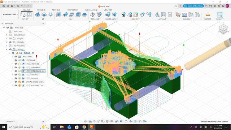Open the MANUFACTURE workspace dropdown
Viewport: 231px width, 130px height.
click(x=10, y=14)
